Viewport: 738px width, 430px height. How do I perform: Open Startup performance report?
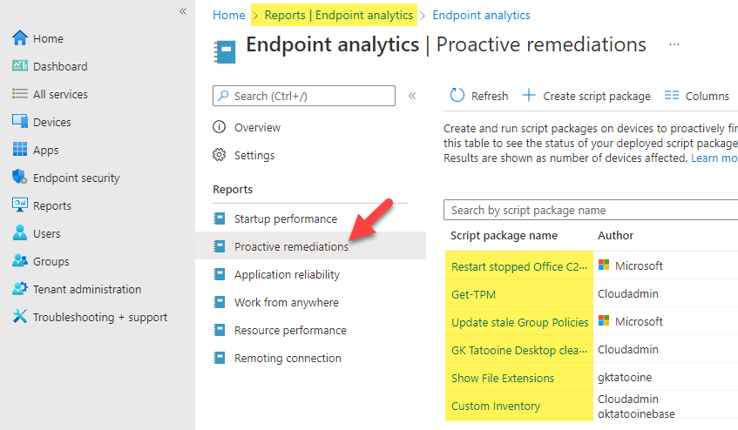(x=285, y=218)
